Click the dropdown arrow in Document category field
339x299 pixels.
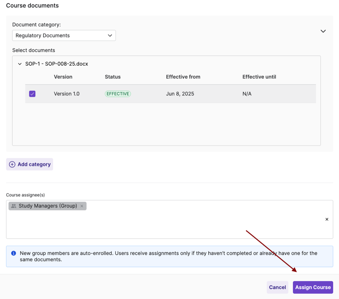(x=110, y=35)
